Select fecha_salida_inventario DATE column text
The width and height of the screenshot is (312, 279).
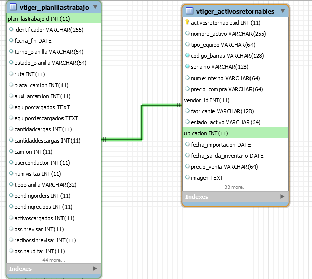coord(227,156)
